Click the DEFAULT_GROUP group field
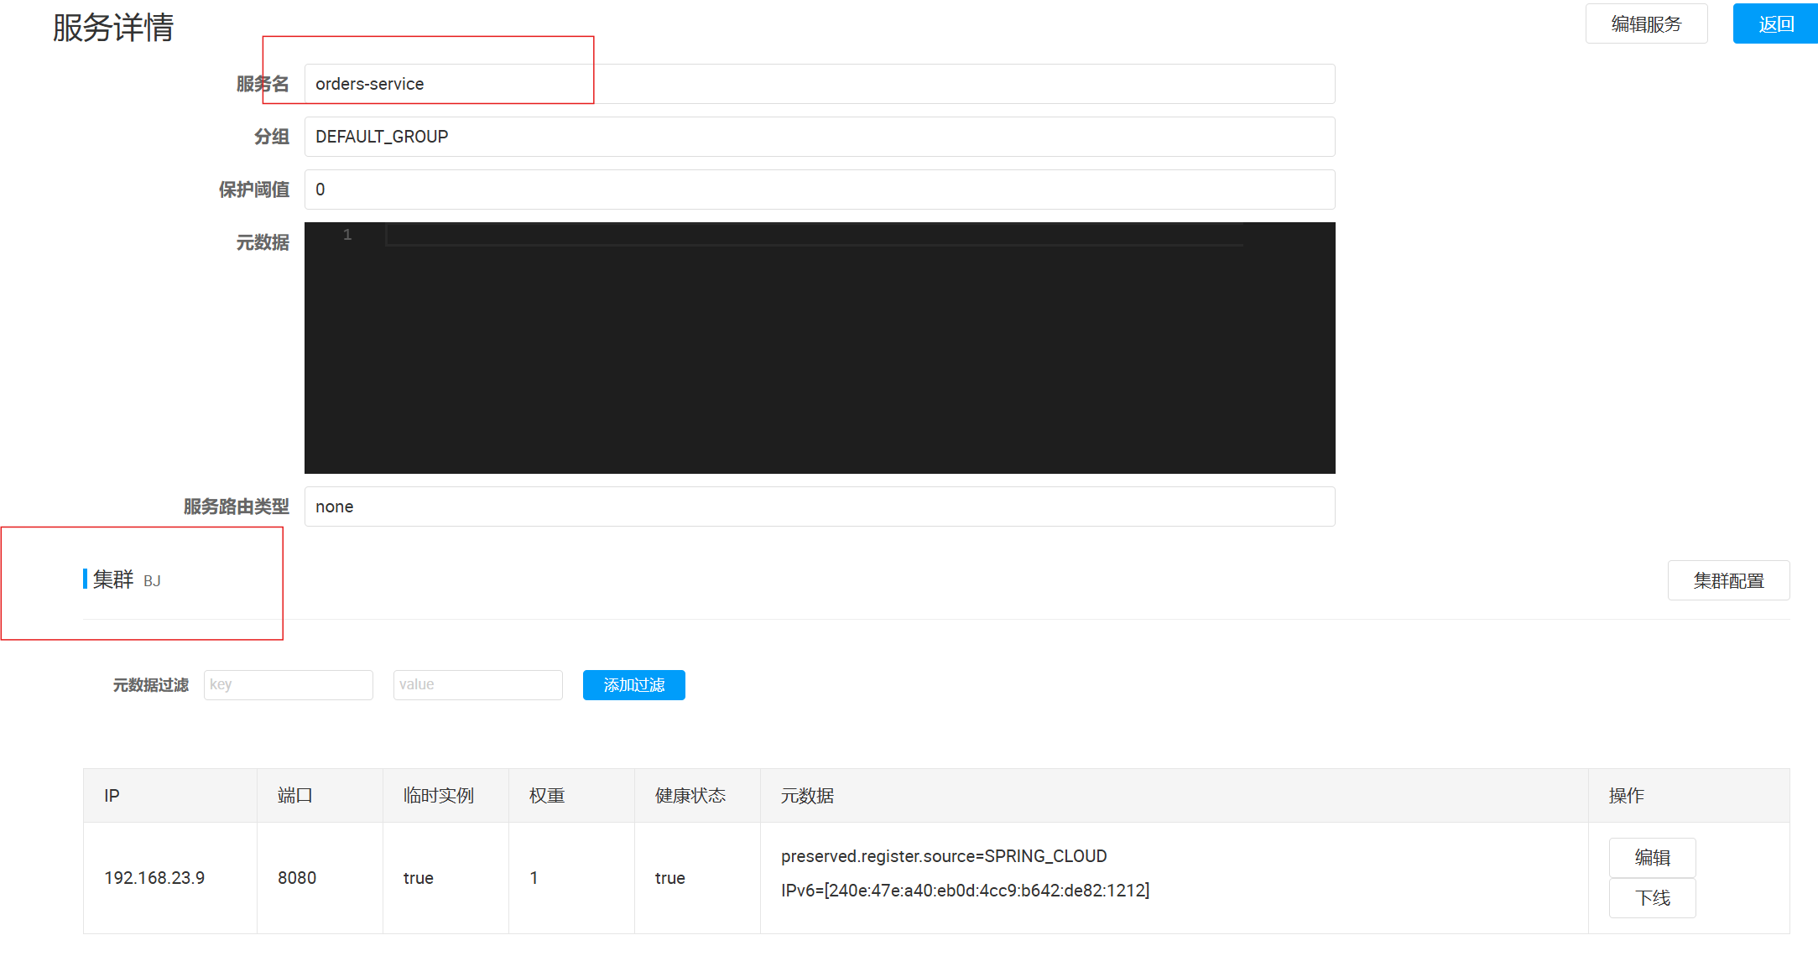This screenshot has height=956, width=1818. [819, 137]
